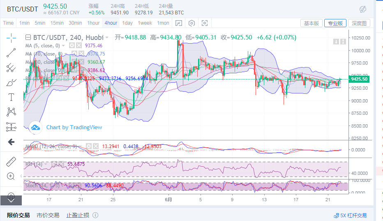Open the 5X 杠杆交易 link

[350, 215]
